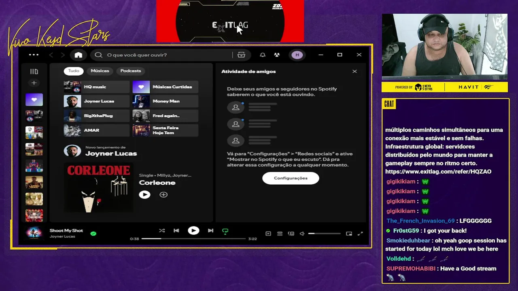Select the Podcasts filter chip
This screenshot has width=518, height=291.
tap(131, 71)
